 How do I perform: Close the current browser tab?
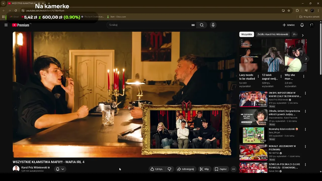(43, 3)
